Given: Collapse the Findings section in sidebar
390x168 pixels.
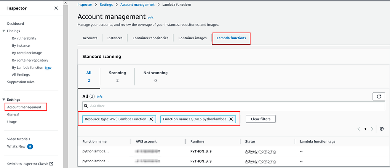Looking at the screenshot, I should pyautogui.click(x=4, y=31).
